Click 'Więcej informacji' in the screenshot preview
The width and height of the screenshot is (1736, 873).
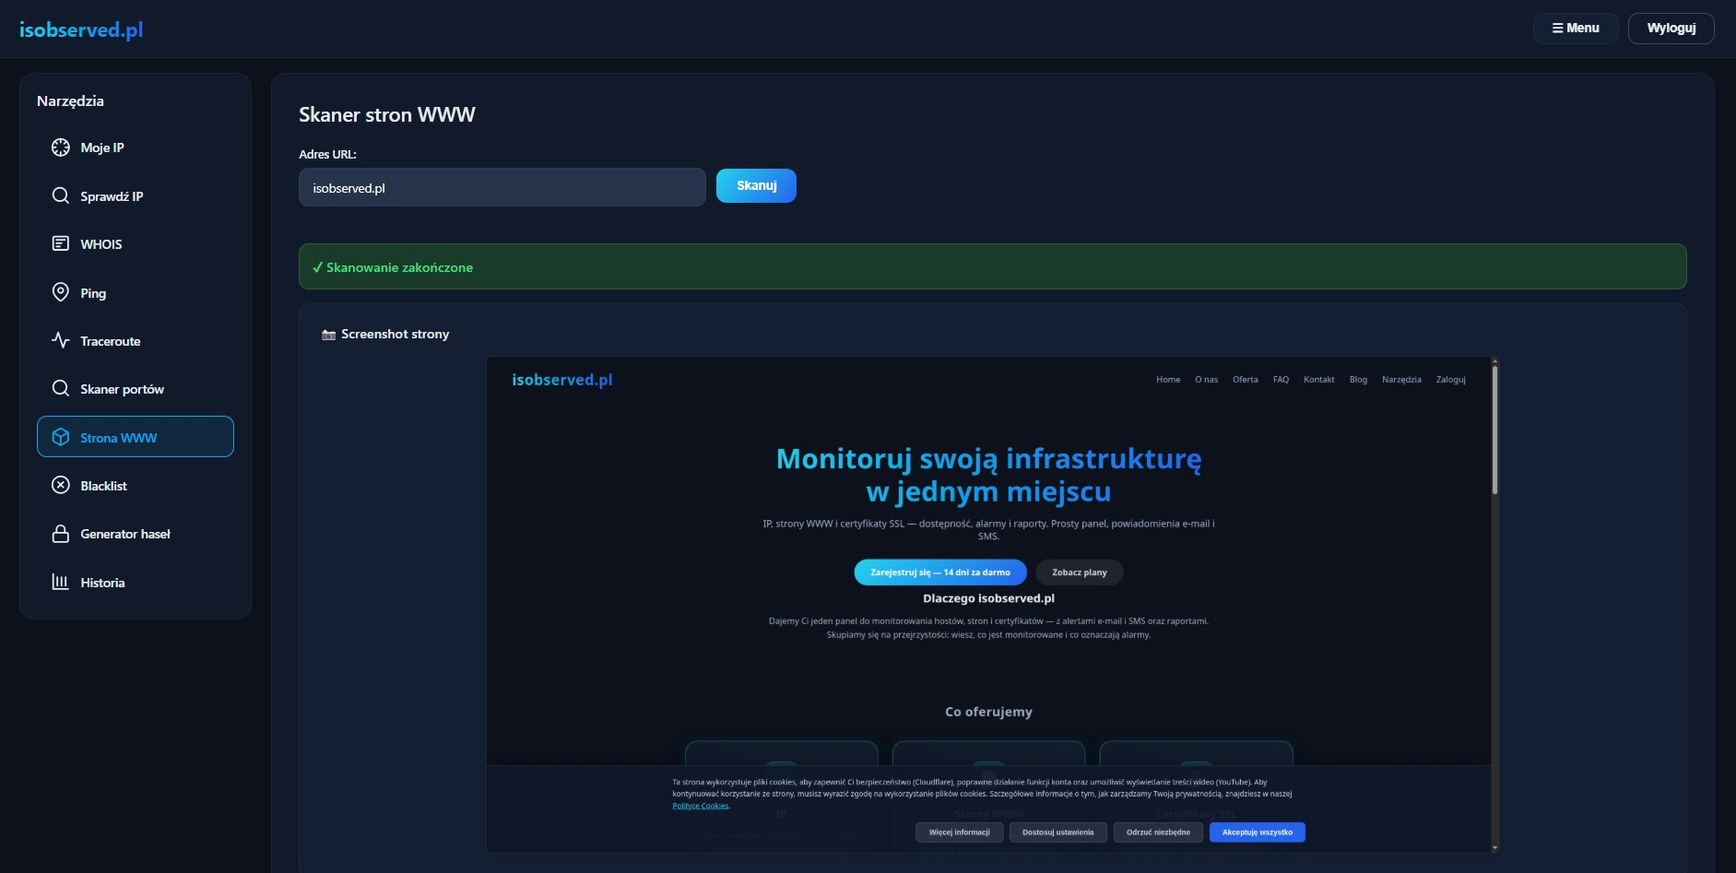[x=960, y=832]
